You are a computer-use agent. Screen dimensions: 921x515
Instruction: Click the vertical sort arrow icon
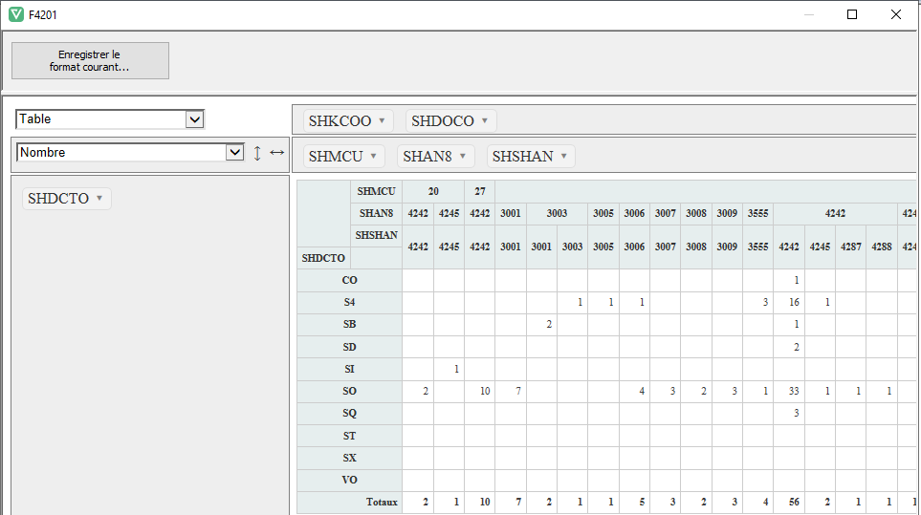(x=256, y=153)
